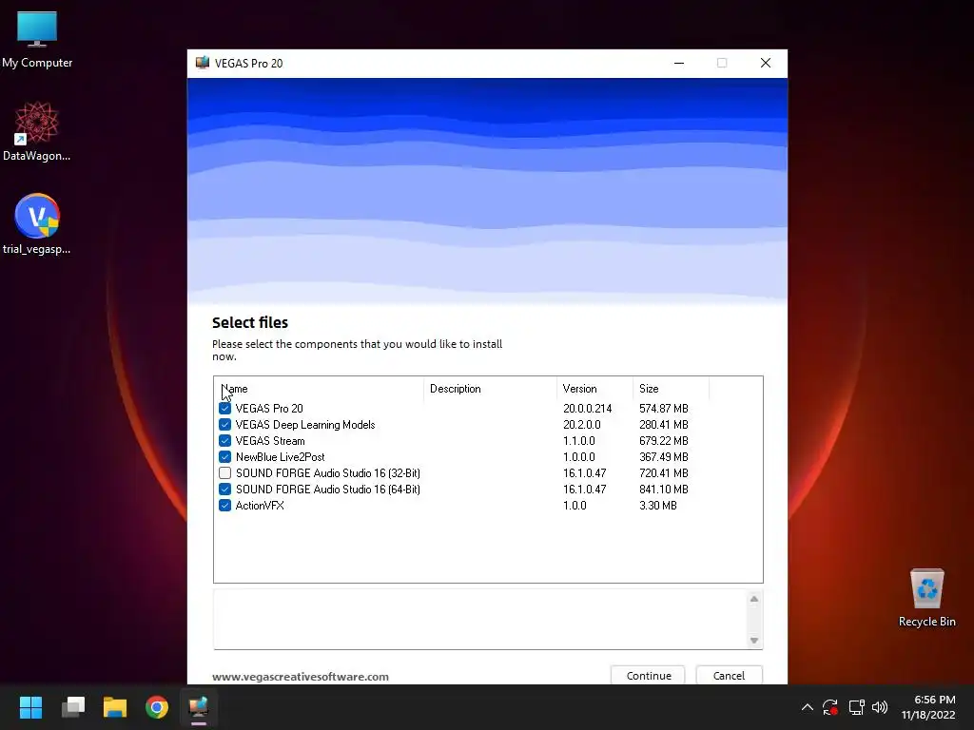This screenshot has height=730, width=974.
Task: Select the ActionVFX row name
Action: tap(260, 506)
